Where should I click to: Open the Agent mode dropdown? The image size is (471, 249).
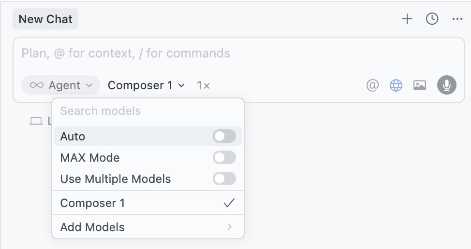click(60, 85)
